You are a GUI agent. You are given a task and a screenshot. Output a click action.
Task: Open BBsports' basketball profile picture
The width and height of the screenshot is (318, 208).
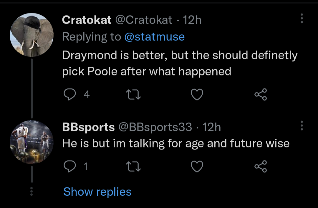[32, 142]
